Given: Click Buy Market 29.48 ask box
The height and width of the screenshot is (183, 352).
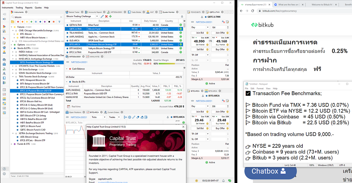Looking at the screenshot, I should [x=220, y=120].
